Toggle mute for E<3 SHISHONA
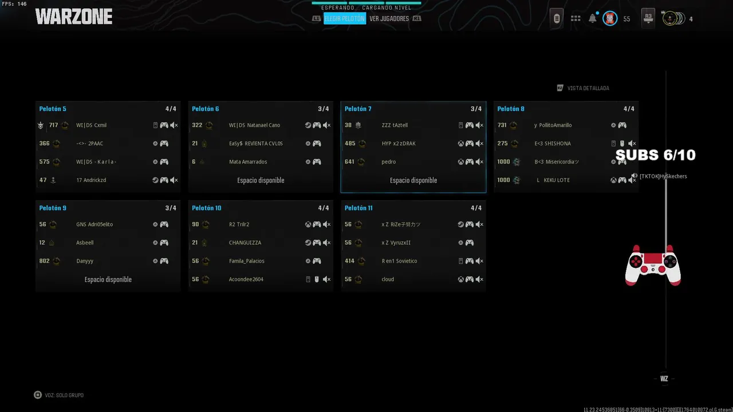The height and width of the screenshot is (412, 733). [x=632, y=144]
